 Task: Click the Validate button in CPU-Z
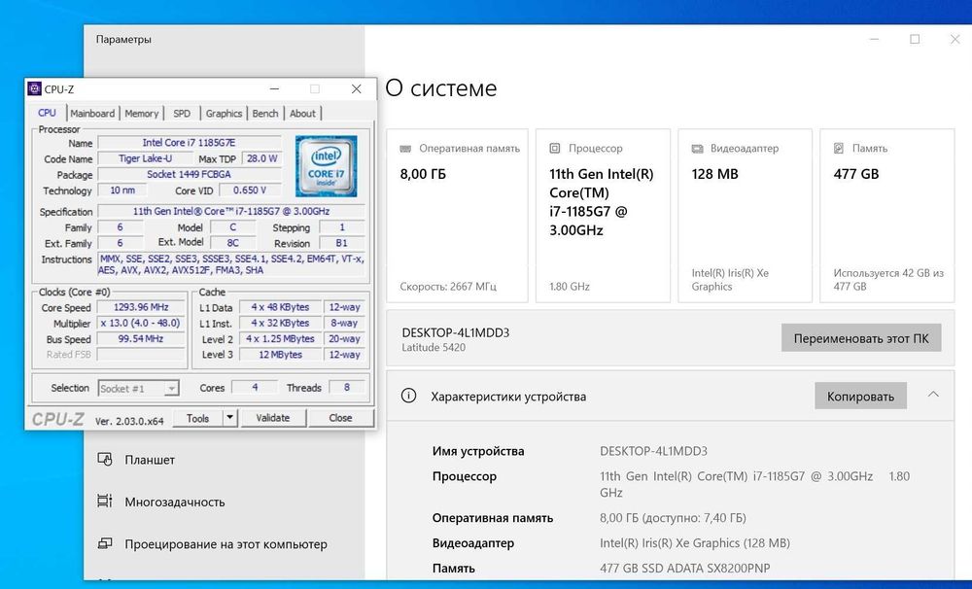pyautogui.click(x=273, y=418)
